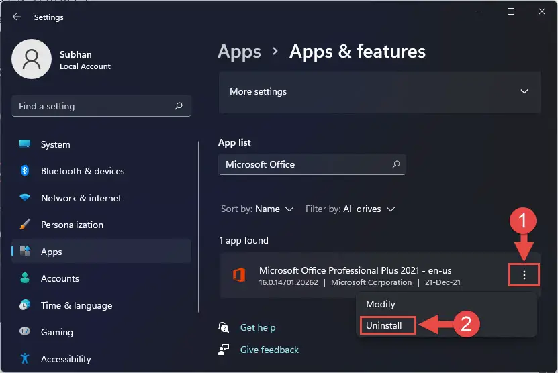Switch to Network & internet label
The width and height of the screenshot is (558, 373).
[x=81, y=198]
